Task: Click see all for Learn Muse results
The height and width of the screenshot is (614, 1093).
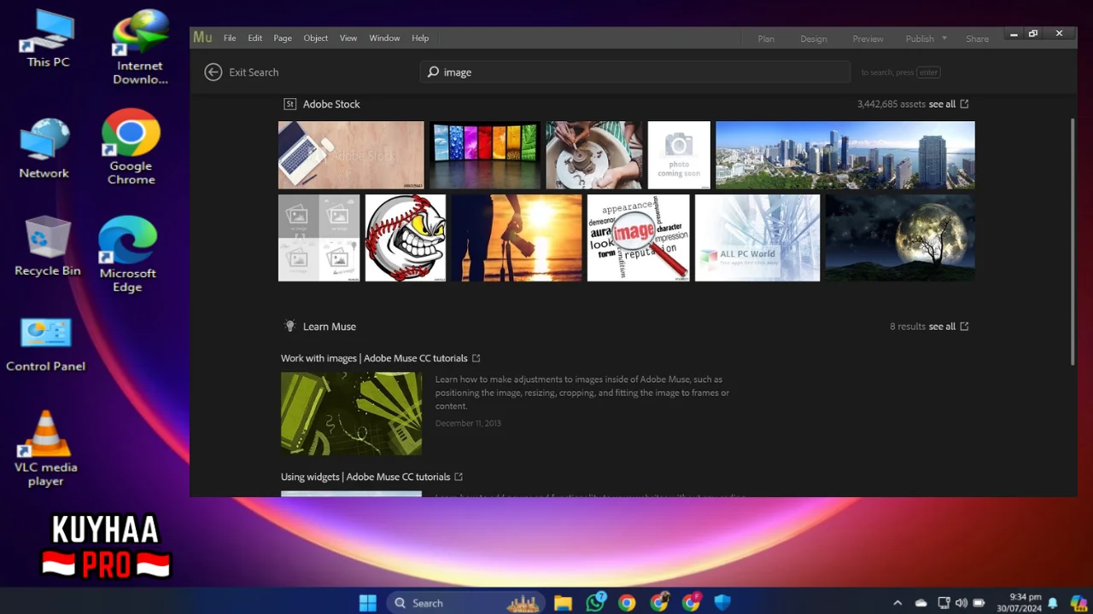Action: pyautogui.click(x=942, y=327)
